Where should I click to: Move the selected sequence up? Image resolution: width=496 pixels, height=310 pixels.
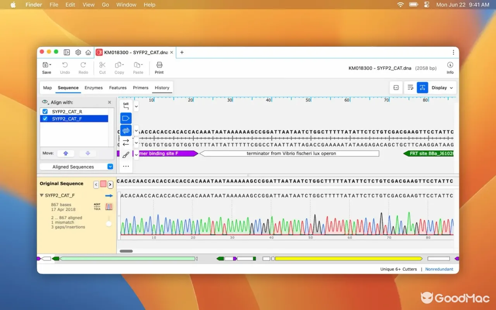click(65, 153)
